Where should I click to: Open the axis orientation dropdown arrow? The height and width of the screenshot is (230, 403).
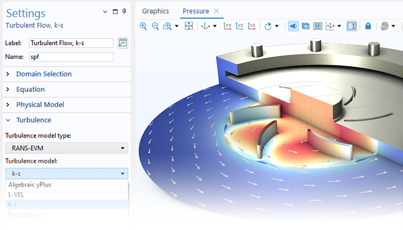(x=339, y=26)
